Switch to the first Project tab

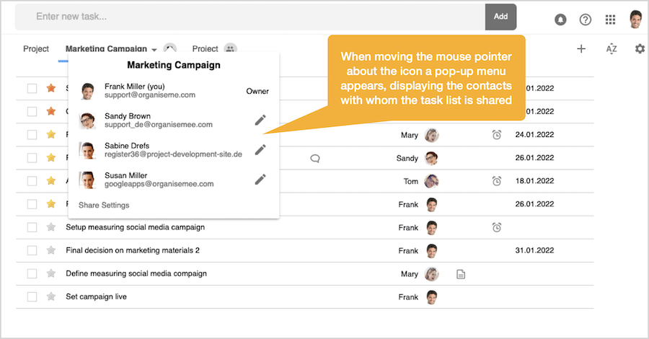(36, 49)
